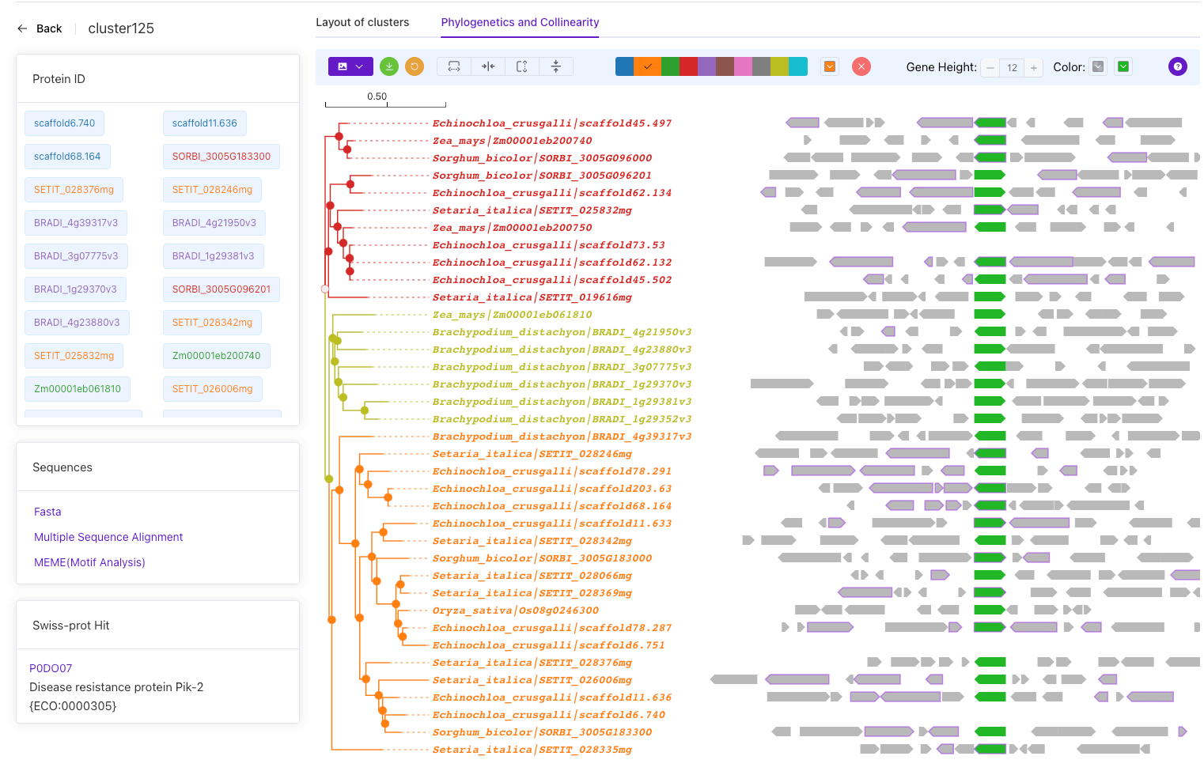Image resolution: width=1204 pixels, height=775 pixels.
Task: Open the green gene color picker
Action: pos(1123,67)
